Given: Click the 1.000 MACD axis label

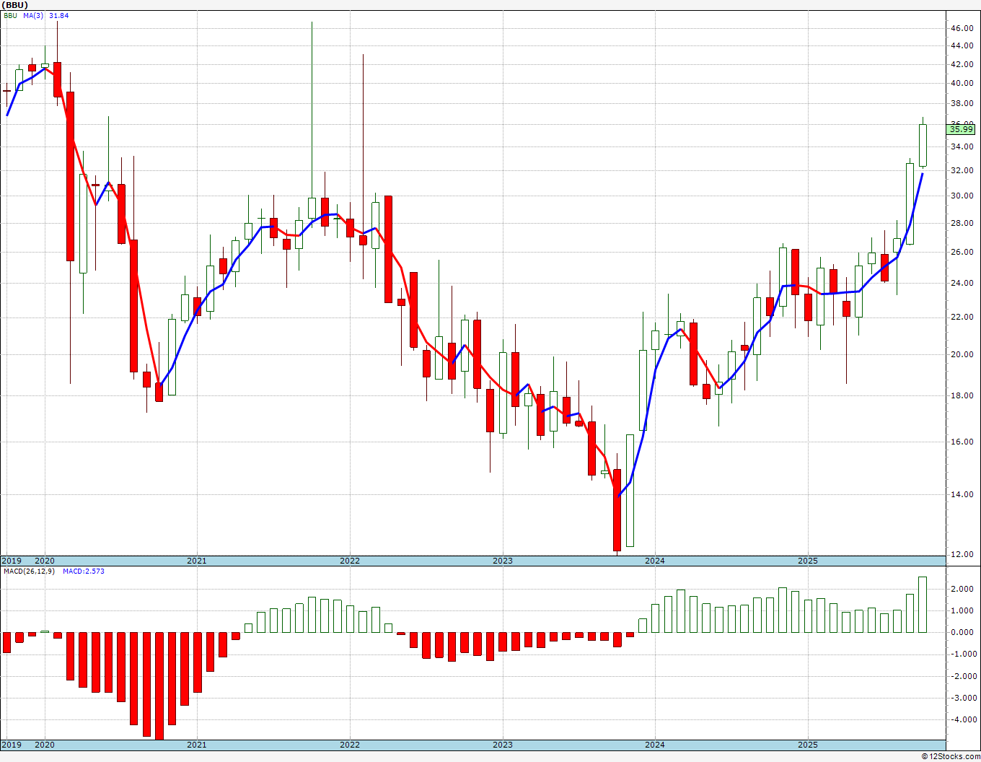Looking at the screenshot, I should click(962, 611).
